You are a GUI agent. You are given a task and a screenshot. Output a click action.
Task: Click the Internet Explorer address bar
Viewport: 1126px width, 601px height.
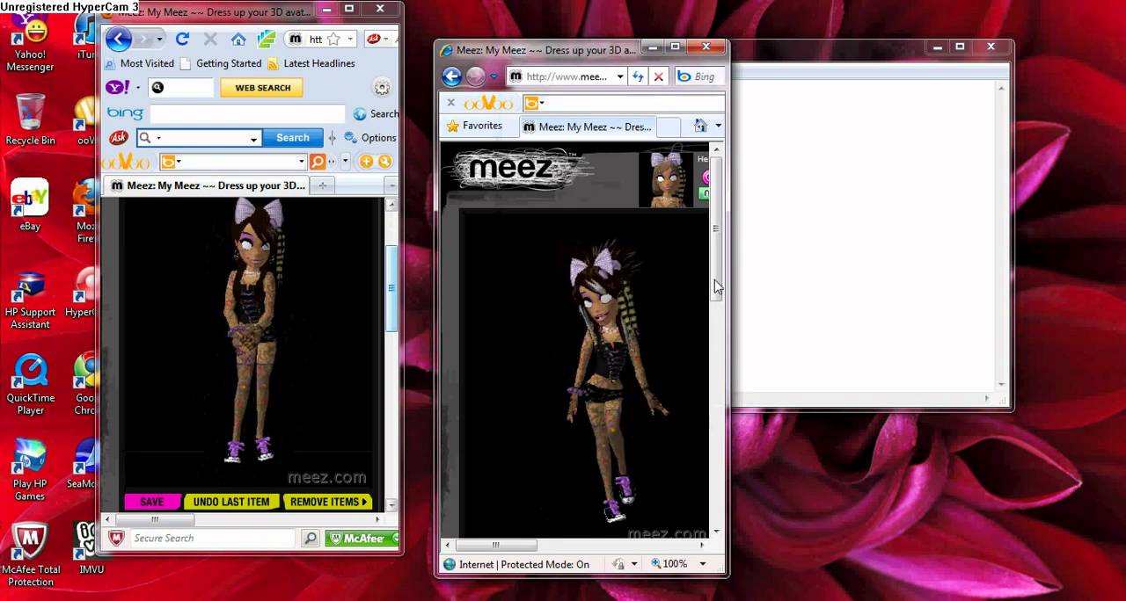coord(567,76)
